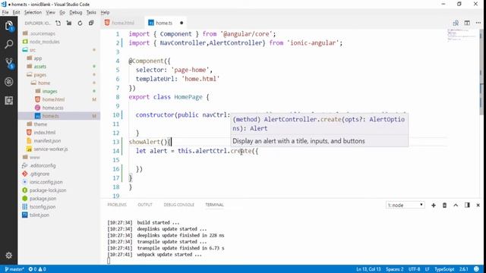This screenshot has width=486, height=273.
Task: Switch to the Debug Console tab
Action: pos(179,205)
